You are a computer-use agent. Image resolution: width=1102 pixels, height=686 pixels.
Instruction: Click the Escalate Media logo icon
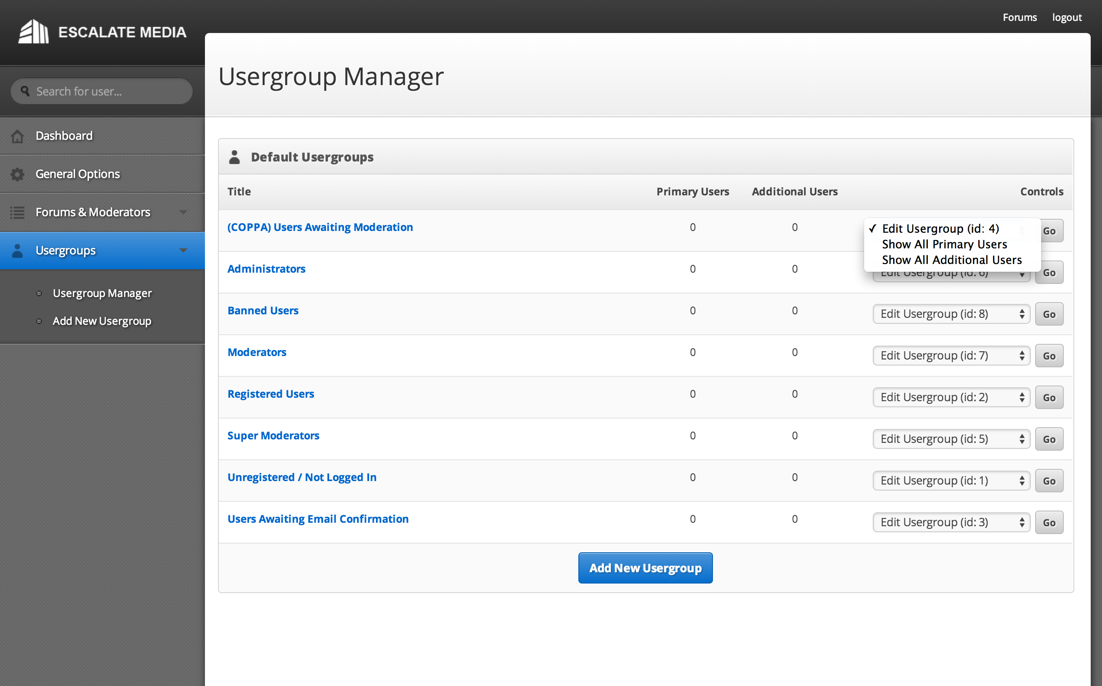tap(33, 32)
